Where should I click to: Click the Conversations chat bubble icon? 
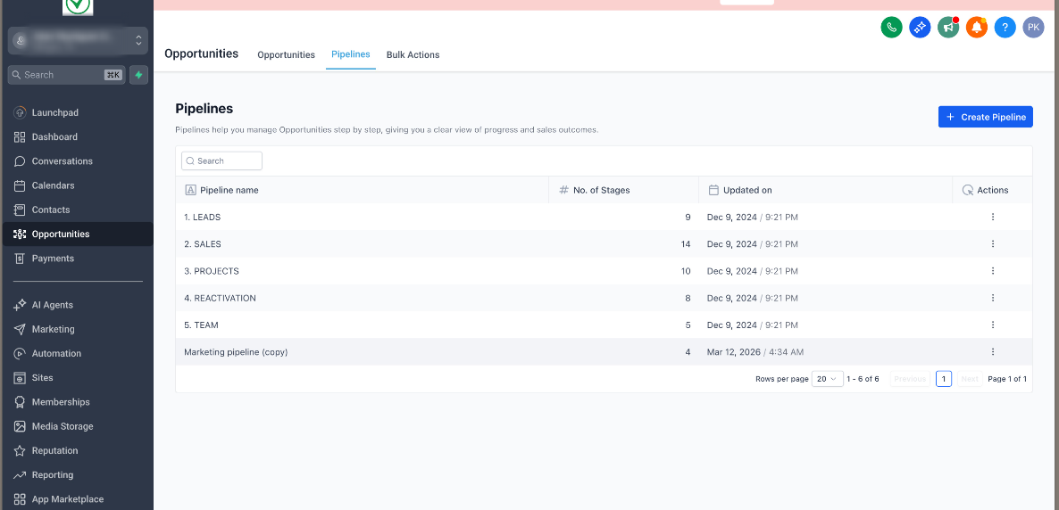tap(20, 161)
